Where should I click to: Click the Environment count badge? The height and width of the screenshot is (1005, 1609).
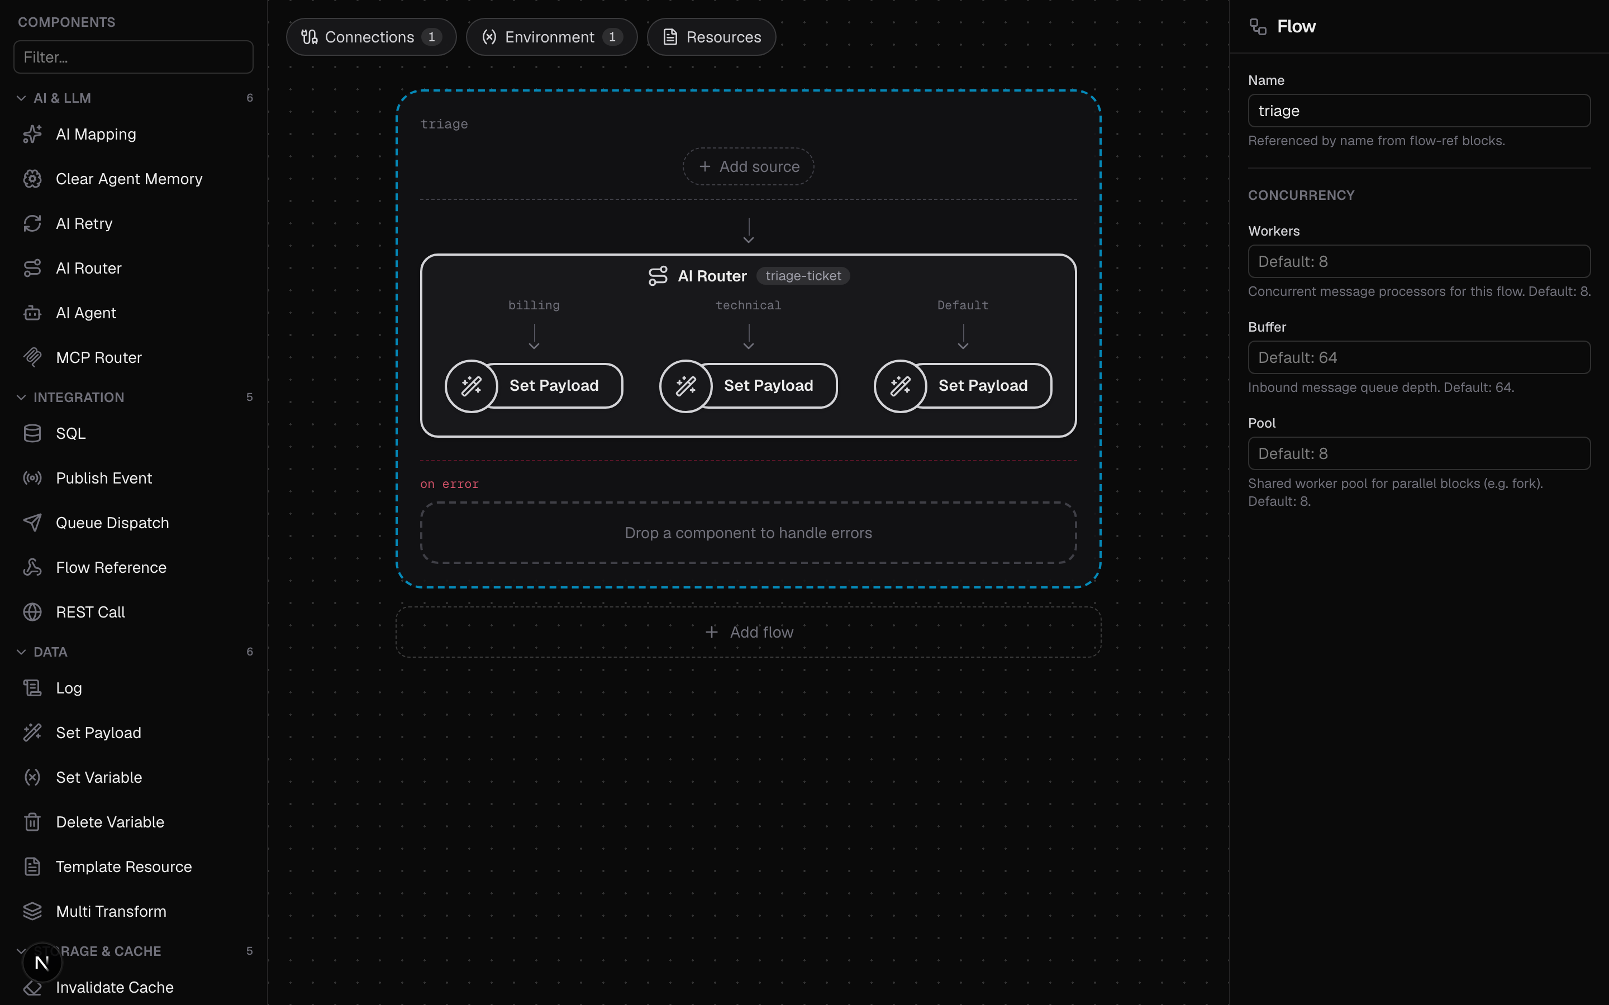coord(612,36)
